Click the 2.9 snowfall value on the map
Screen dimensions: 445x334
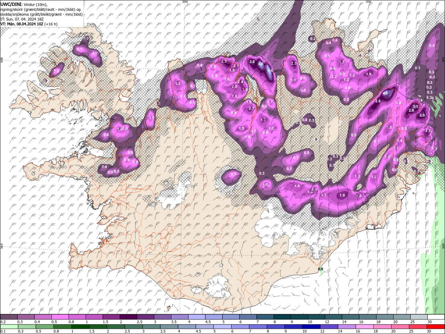coord(411,110)
